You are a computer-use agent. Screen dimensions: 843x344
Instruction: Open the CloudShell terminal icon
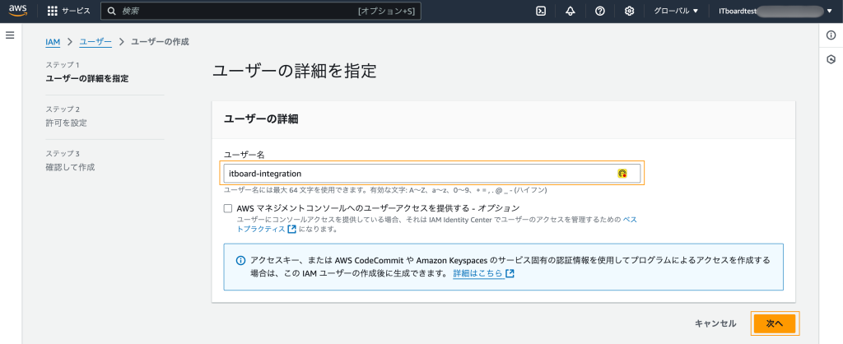click(x=541, y=12)
